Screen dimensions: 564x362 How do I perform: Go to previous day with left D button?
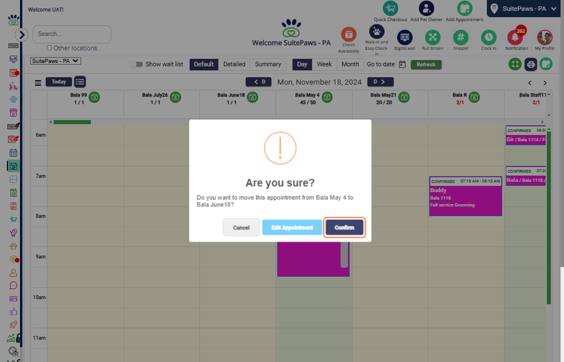[x=259, y=82]
